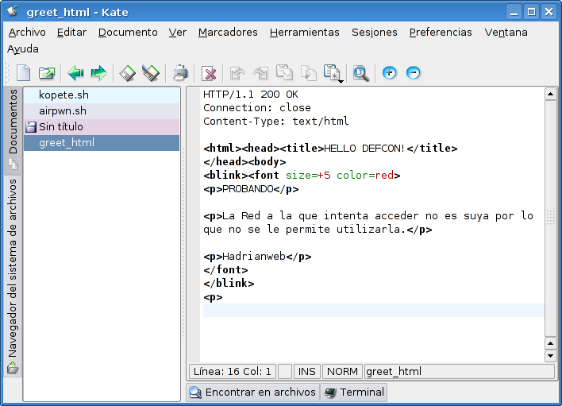This screenshot has width=562, height=406.
Task: Open the Terminal panel
Action: point(354,392)
